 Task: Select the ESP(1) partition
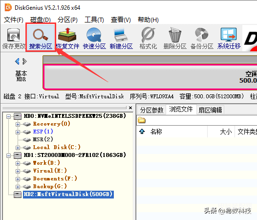point(43,132)
